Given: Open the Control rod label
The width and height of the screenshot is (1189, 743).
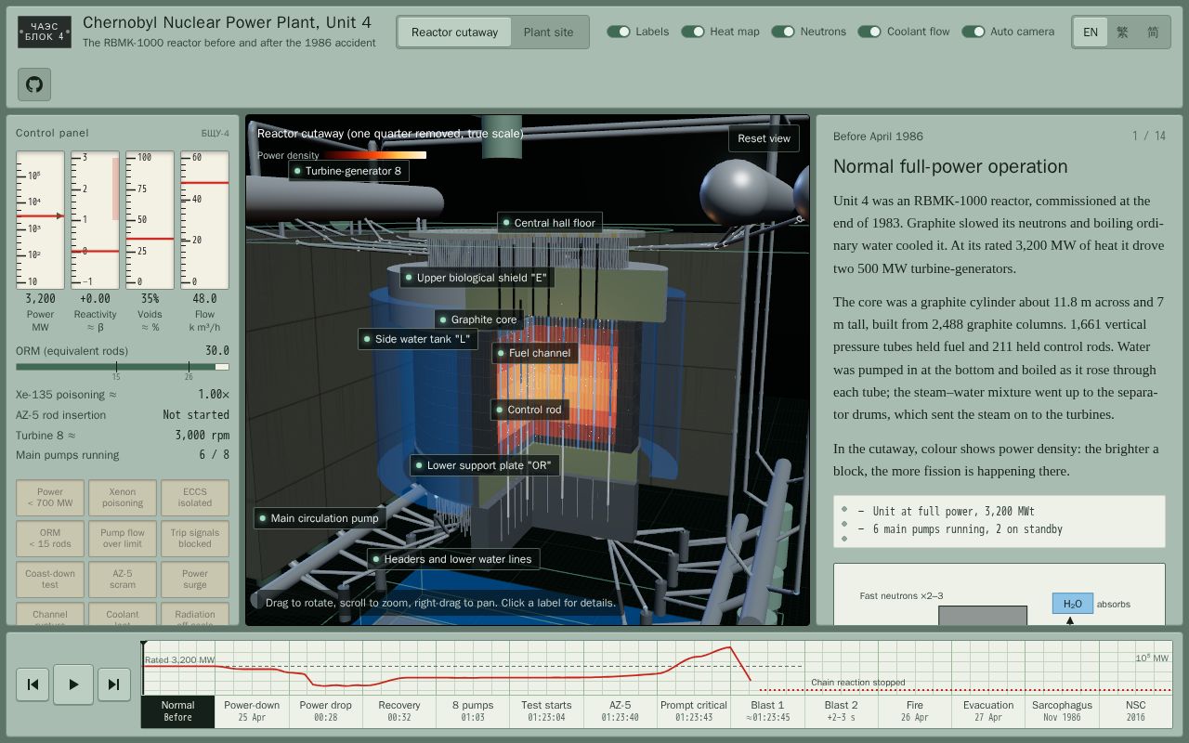Looking at the screenshot, I should tap(529, 410).
